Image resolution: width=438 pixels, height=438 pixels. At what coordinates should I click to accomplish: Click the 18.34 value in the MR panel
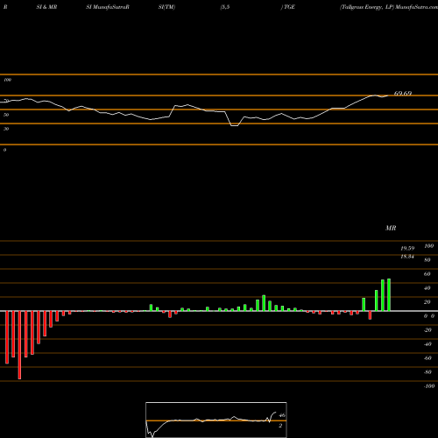click(407, 257)
